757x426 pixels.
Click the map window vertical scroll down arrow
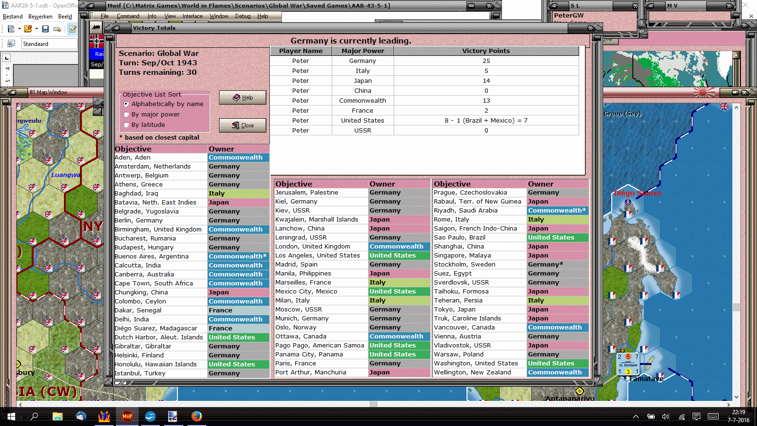[736, 397]
